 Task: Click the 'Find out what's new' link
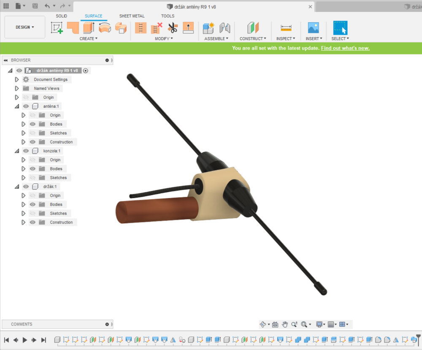coord(345,48)
